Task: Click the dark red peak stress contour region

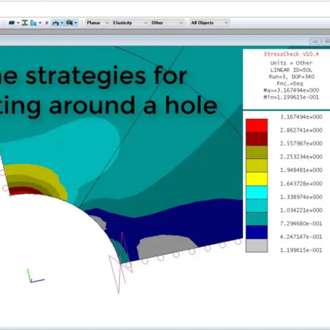Action: [24, 191]
